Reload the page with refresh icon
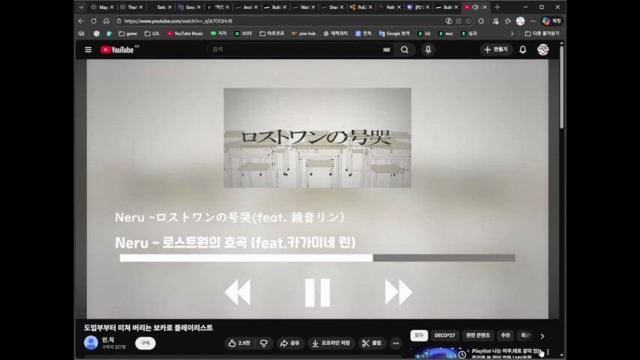 tap(94, 21)
